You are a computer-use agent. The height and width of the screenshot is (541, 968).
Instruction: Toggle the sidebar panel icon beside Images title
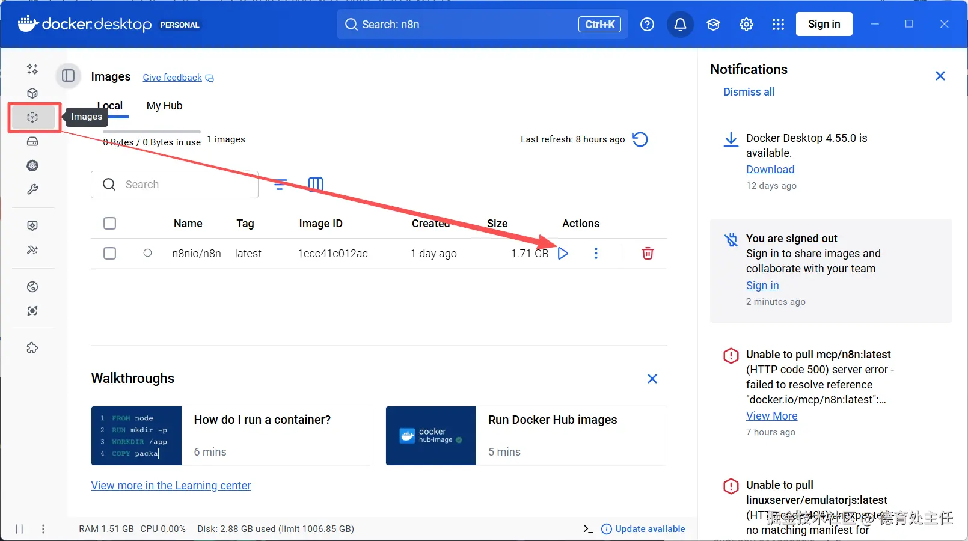point(69,76)
